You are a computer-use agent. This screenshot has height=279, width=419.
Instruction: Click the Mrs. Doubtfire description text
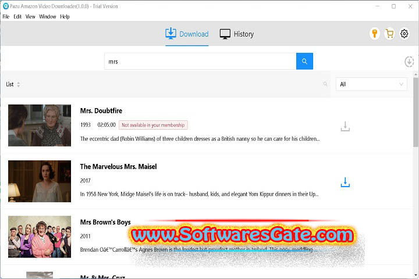(200, 139)
